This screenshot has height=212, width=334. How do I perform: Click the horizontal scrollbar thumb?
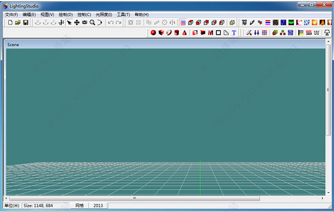coord(134,199)
